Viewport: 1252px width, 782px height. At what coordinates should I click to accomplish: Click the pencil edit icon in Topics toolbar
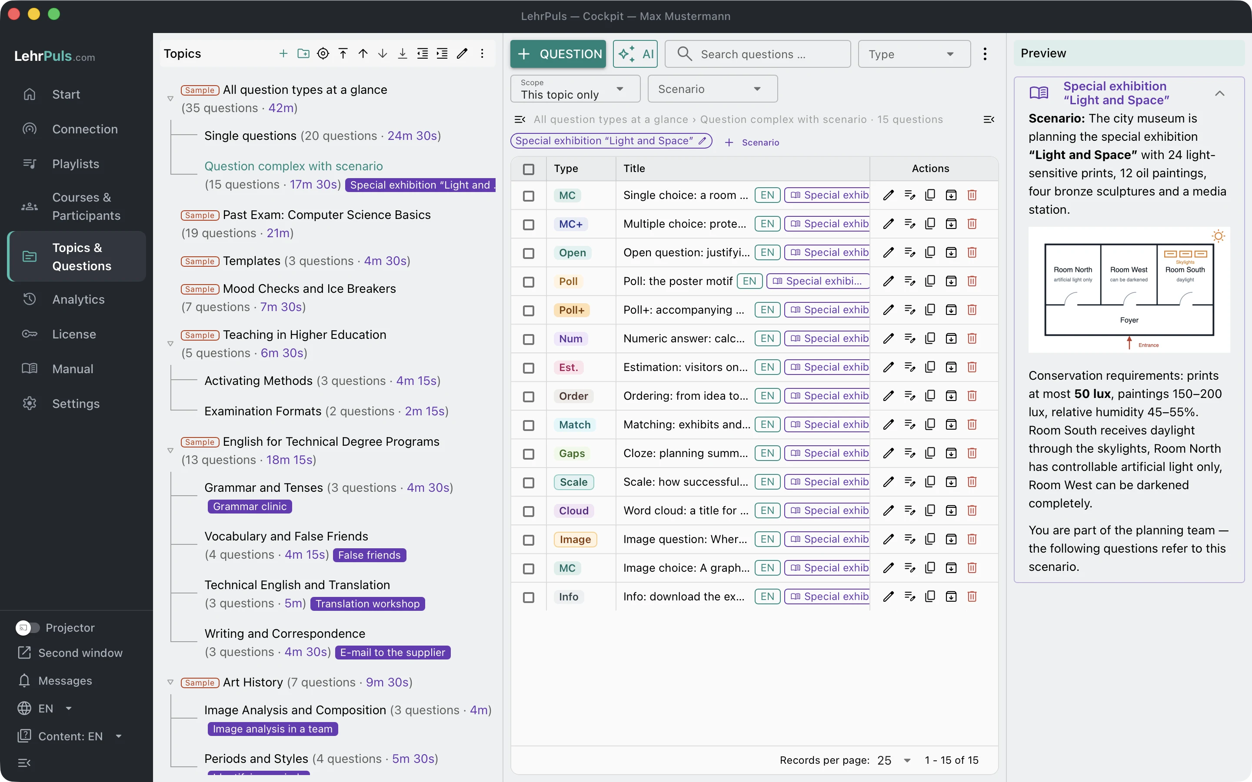pyautogui.click(x=462, y=53)
